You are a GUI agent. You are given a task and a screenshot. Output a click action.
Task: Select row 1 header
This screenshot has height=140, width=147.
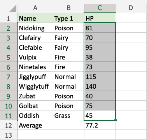[9, 18]
